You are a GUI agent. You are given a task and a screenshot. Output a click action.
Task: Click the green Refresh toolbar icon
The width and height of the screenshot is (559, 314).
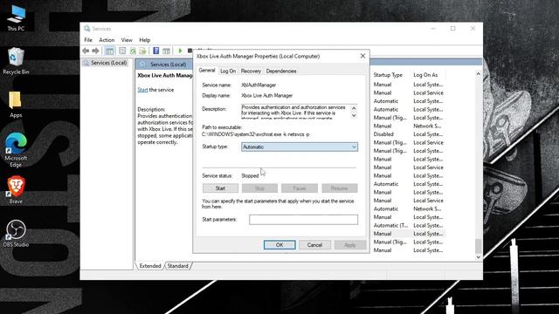tap(133, 51)
